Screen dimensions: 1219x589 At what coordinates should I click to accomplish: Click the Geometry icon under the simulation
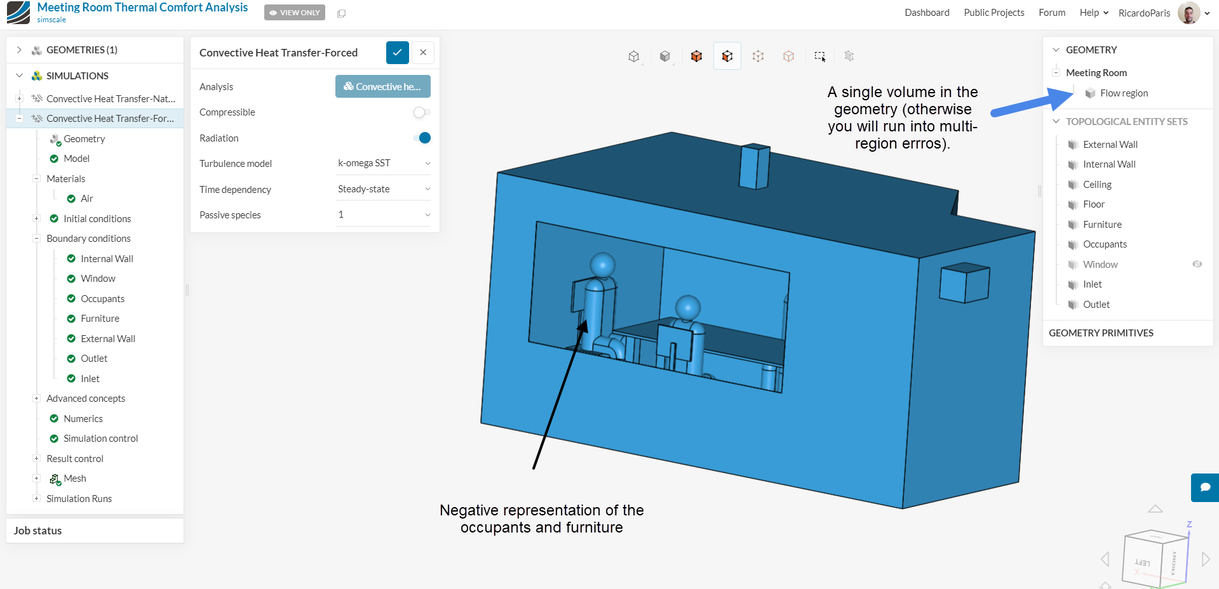click(x=55, y=139)
